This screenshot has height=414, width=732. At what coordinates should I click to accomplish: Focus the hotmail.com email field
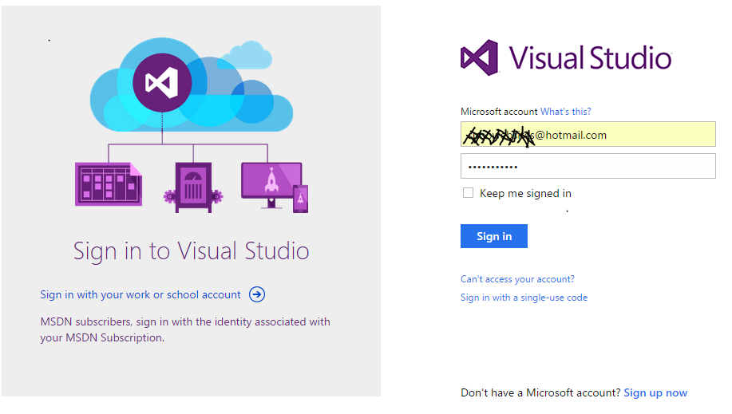(x=588, y=135)
